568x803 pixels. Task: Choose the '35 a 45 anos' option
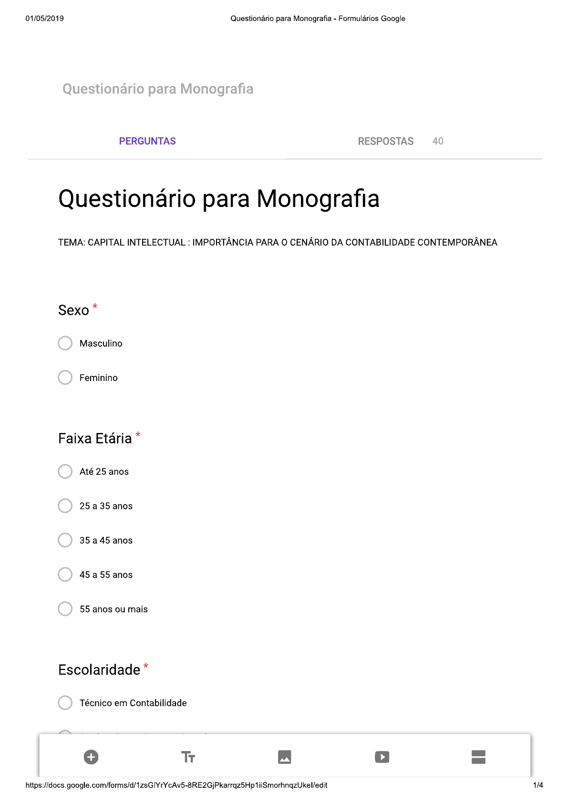[65, 540]
